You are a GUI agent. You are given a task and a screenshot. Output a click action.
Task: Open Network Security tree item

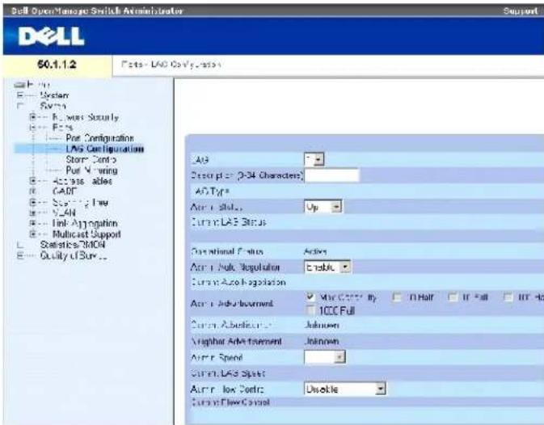86,117
